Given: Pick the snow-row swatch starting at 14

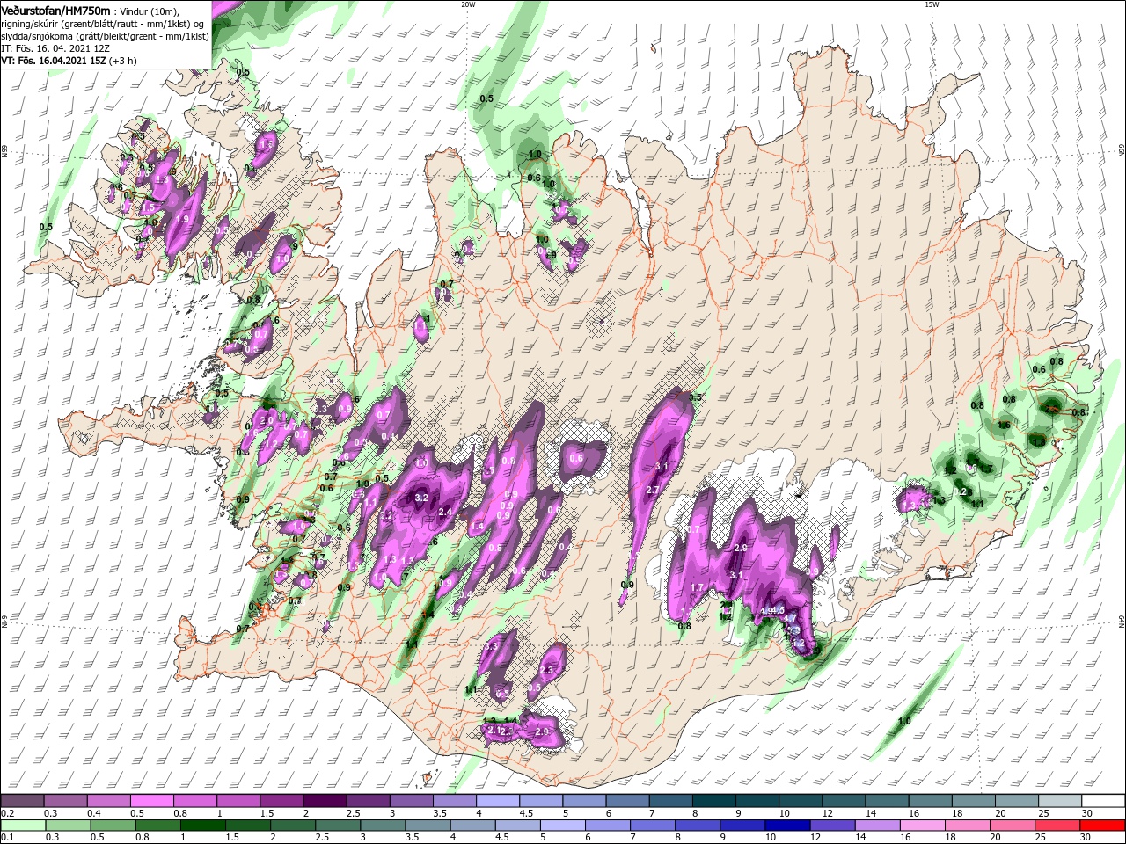Looking at the screenshot, I should click(887, 801).
